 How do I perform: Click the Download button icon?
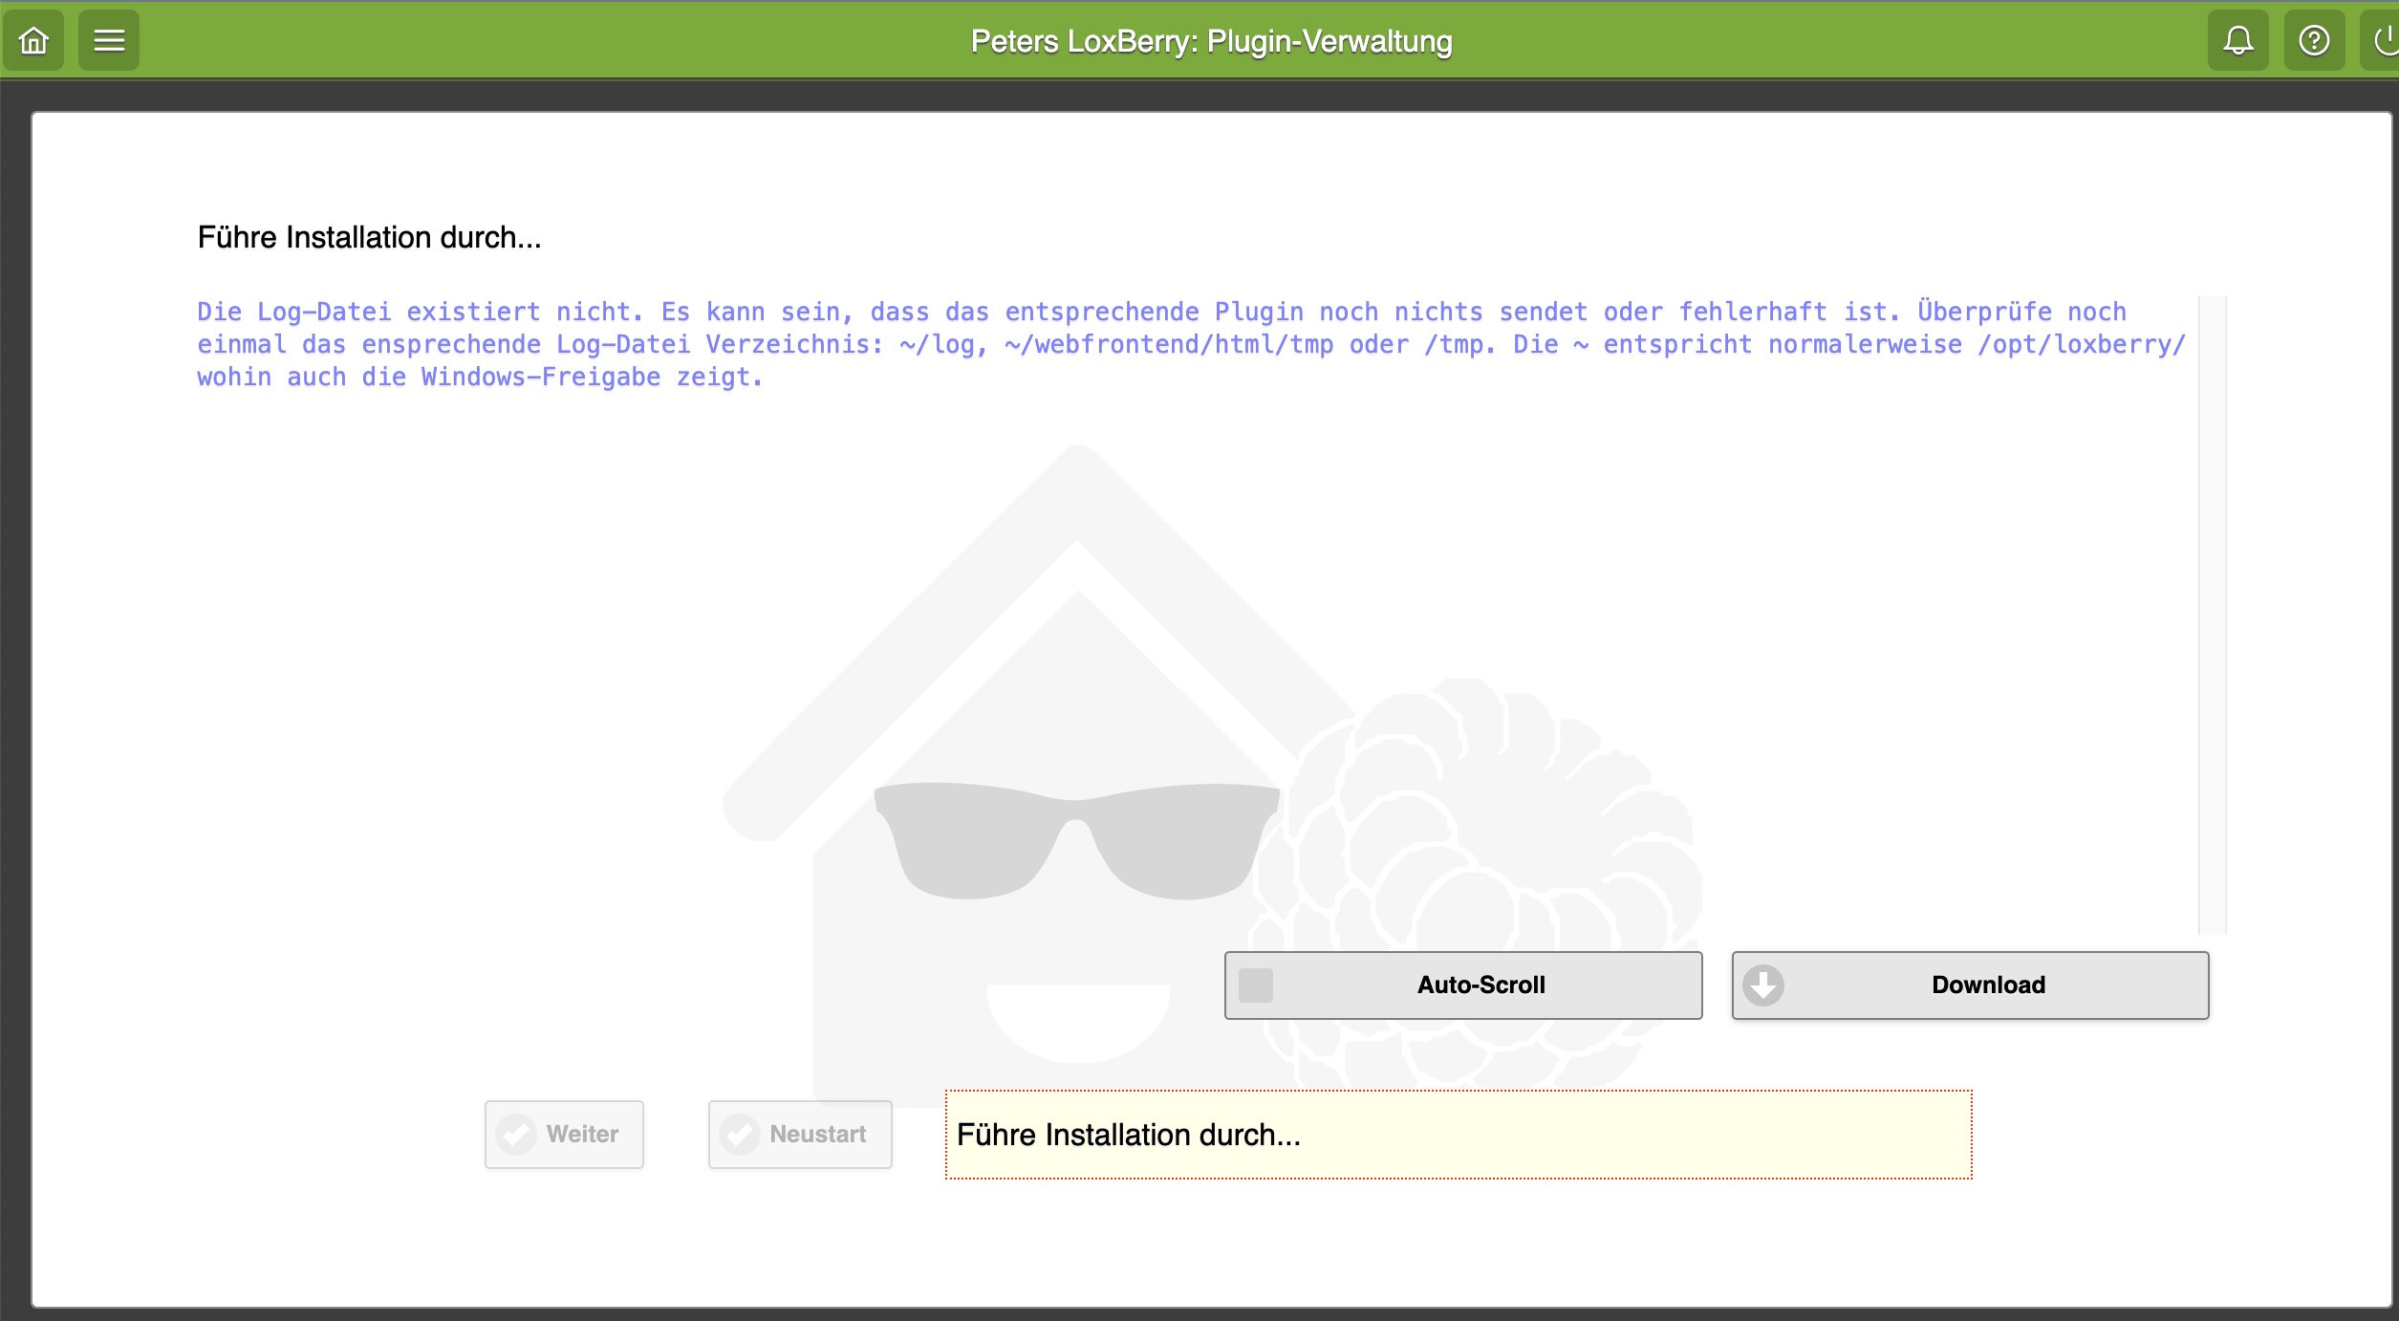pyautogui.click(x=1764, y=985)
